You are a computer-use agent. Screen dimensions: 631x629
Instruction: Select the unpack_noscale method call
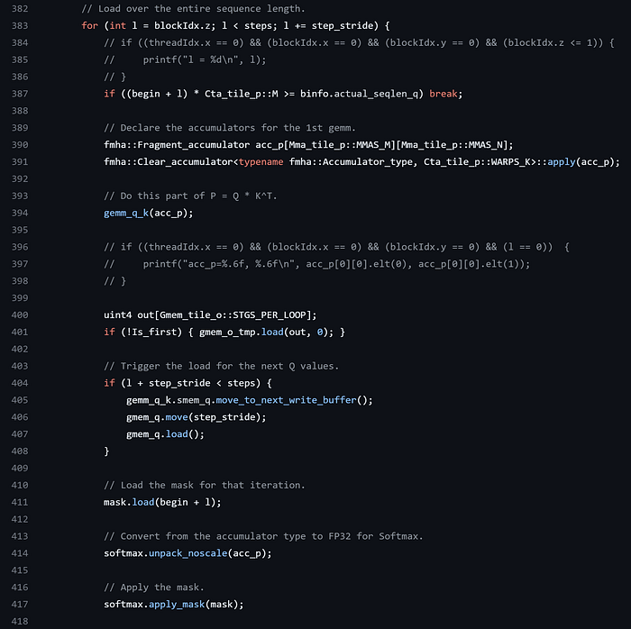pos(187,553)
